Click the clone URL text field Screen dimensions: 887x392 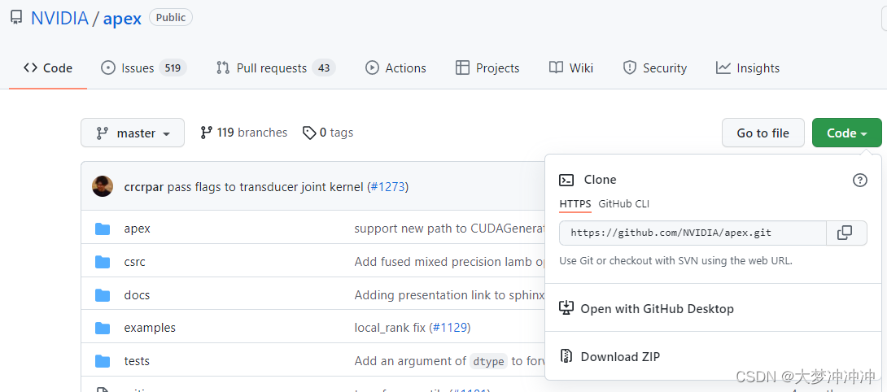click(692, 233)
